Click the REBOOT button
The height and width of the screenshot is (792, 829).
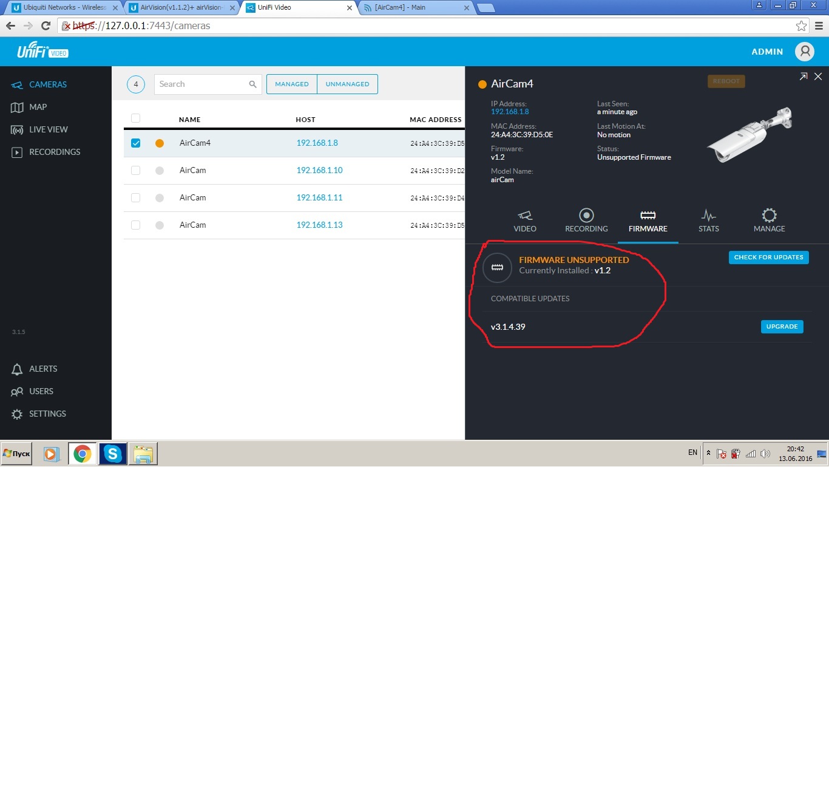point(726,81)
